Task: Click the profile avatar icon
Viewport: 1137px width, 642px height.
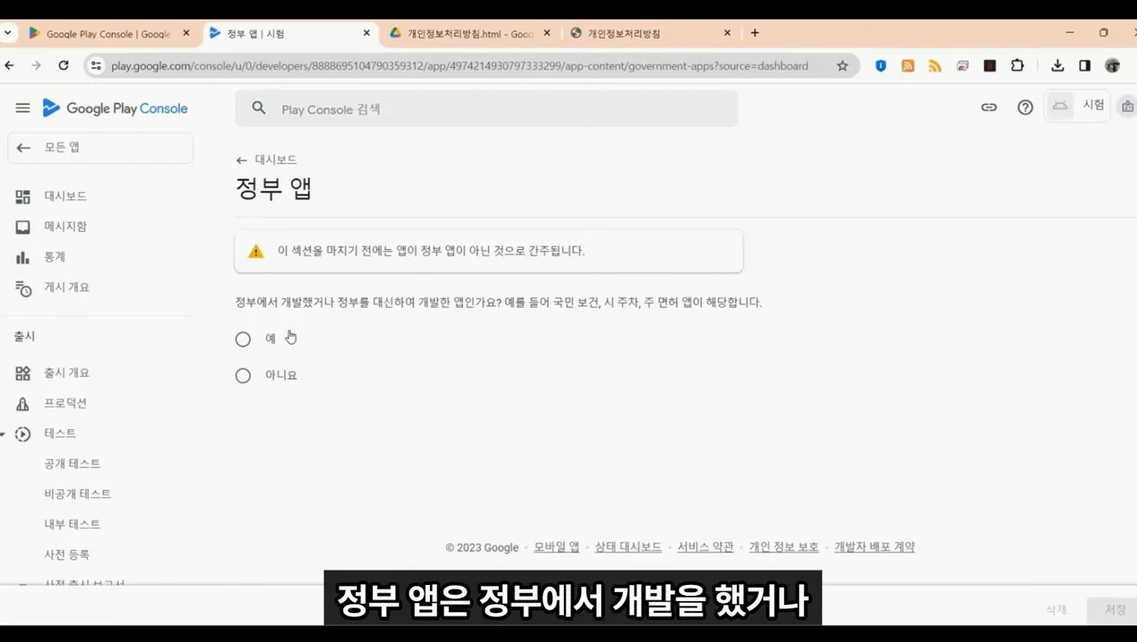Action: (1113, 65)
